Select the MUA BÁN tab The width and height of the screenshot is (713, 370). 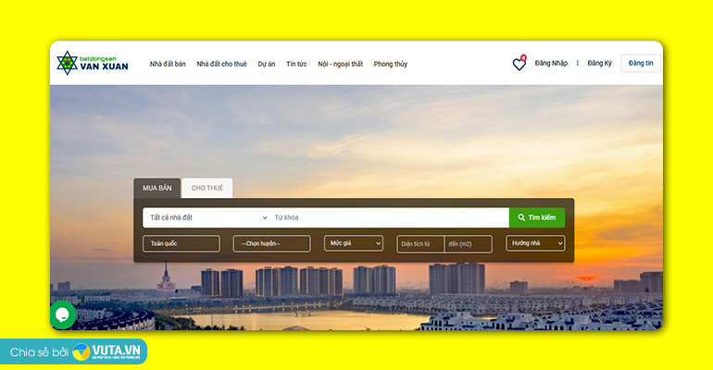[x=156, y=188]
